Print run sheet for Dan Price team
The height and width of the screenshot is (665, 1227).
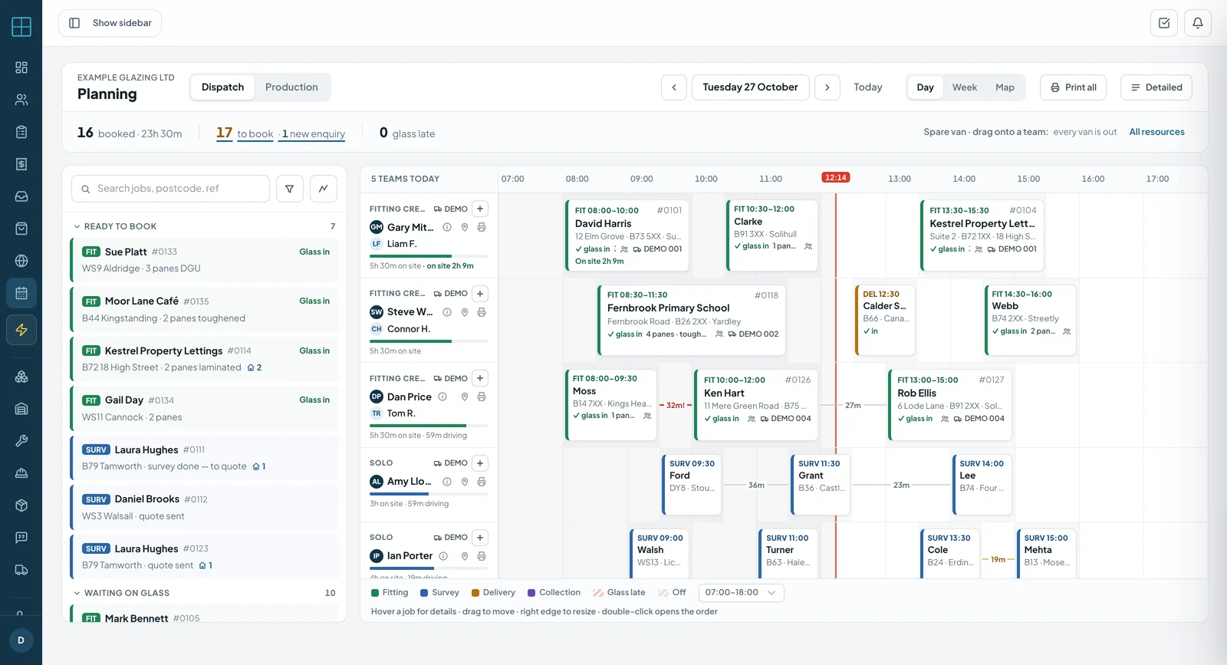click(x=482, y=397)
